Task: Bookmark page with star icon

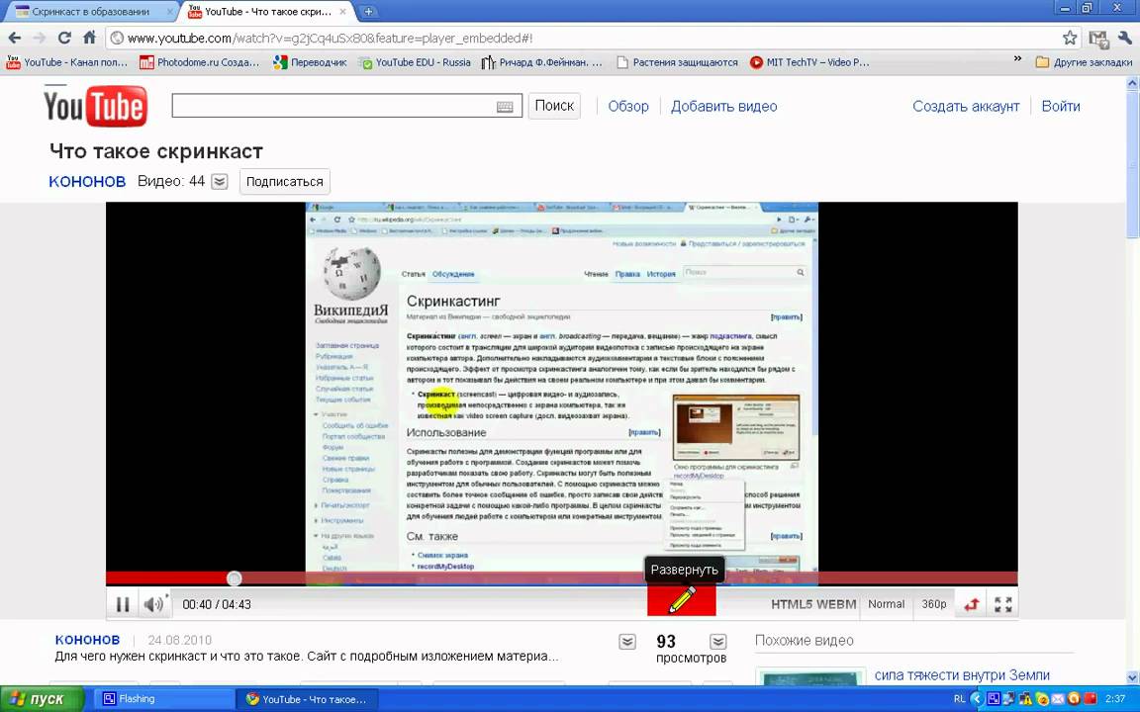Action: [1070, 38]
